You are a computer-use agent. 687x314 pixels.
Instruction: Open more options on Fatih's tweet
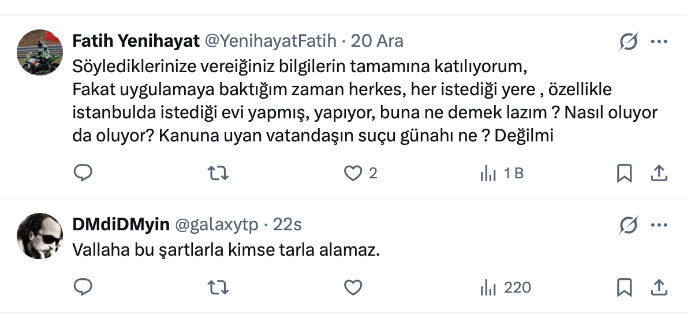(659, 42)
